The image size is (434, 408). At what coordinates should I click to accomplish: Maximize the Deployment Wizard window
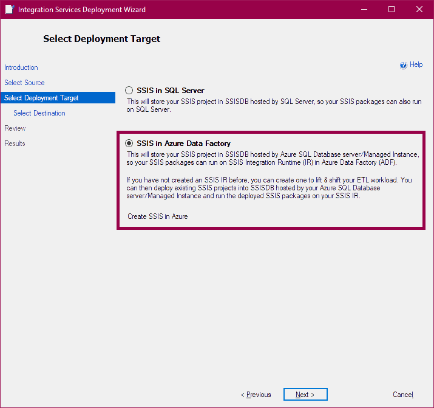(392, 9)
